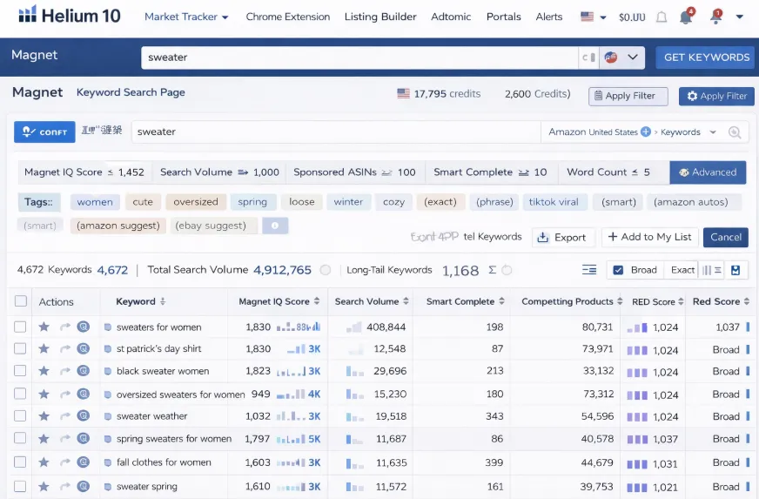Click the search magnifier icon beside Keywords
This screenshot has height=499, width=759.
[x=735, y=132]
